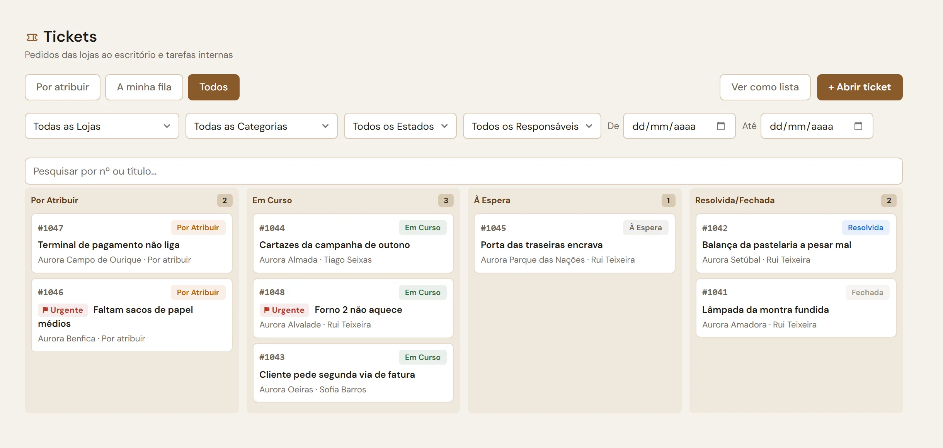The height and width of the screenshot is (448, 943).
Task: Open the calendar picker for the De date
Action: coord(720,126)
